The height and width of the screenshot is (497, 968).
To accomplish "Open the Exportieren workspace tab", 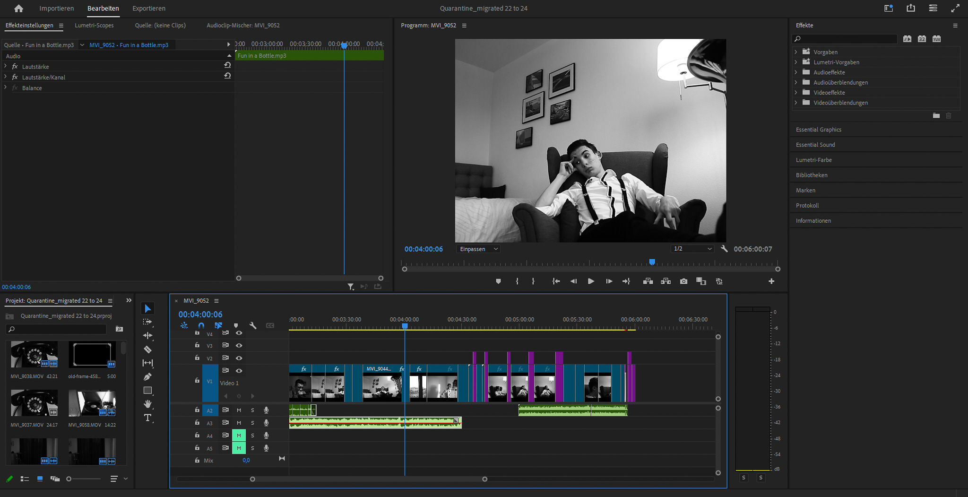I will click(148, 9).
